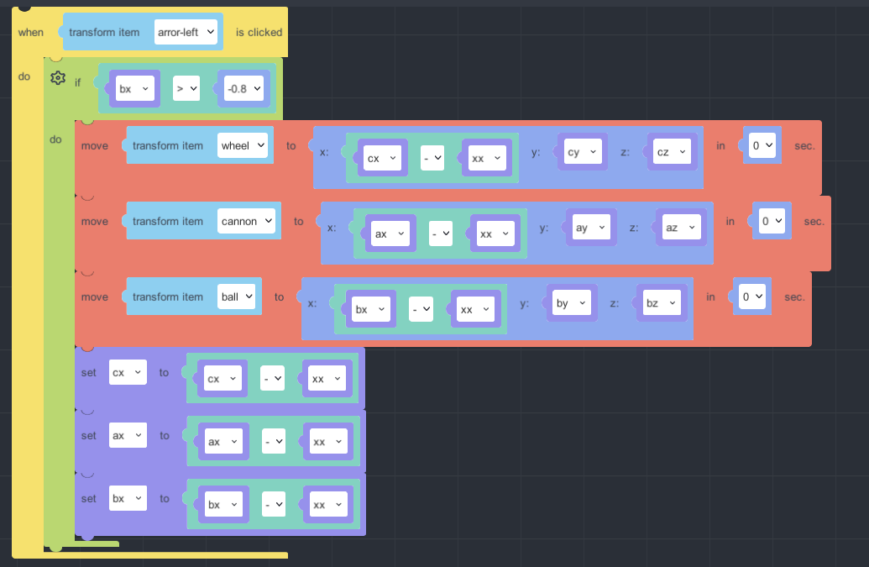Change the target variable of set ax block
The height and width of the screenshot is (567, 869).
pyautogui.click(x=128, y=435)
